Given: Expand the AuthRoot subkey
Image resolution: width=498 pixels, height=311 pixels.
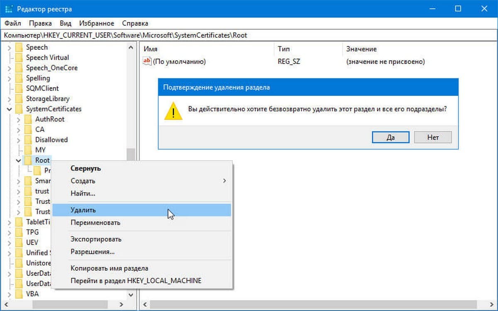Looking at the screenshot, I should 19,119.
